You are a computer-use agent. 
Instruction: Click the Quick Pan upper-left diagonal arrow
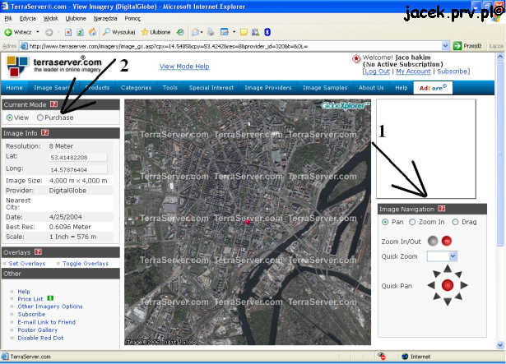[436, 274]
